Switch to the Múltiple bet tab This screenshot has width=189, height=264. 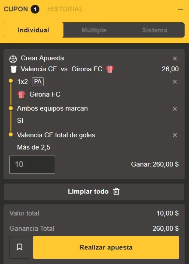tap(94, 30)
